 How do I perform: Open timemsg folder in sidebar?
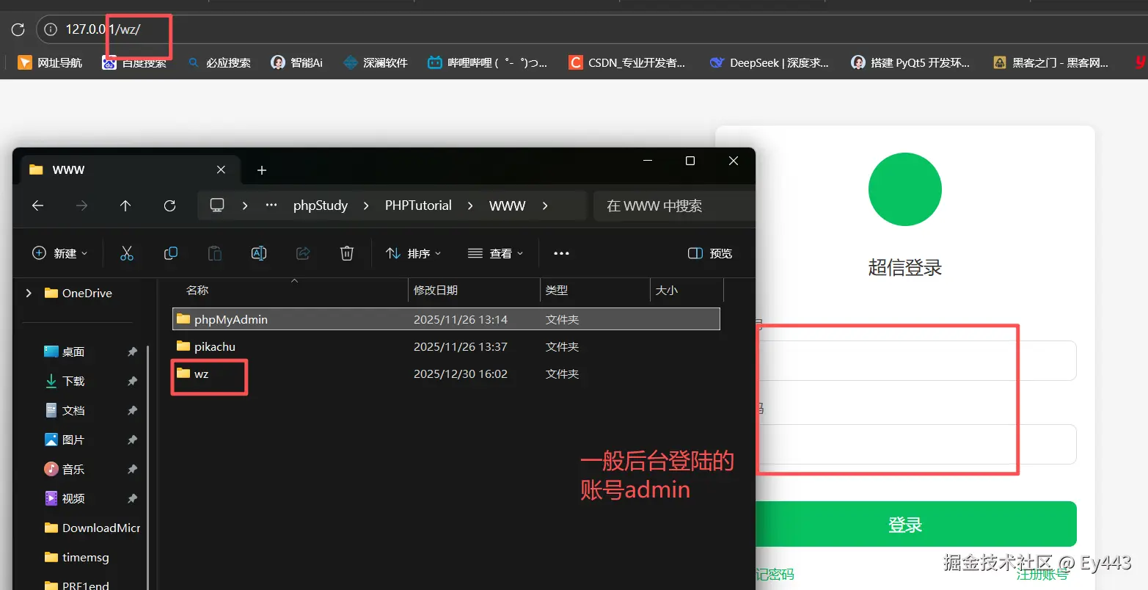pos(76,557)
